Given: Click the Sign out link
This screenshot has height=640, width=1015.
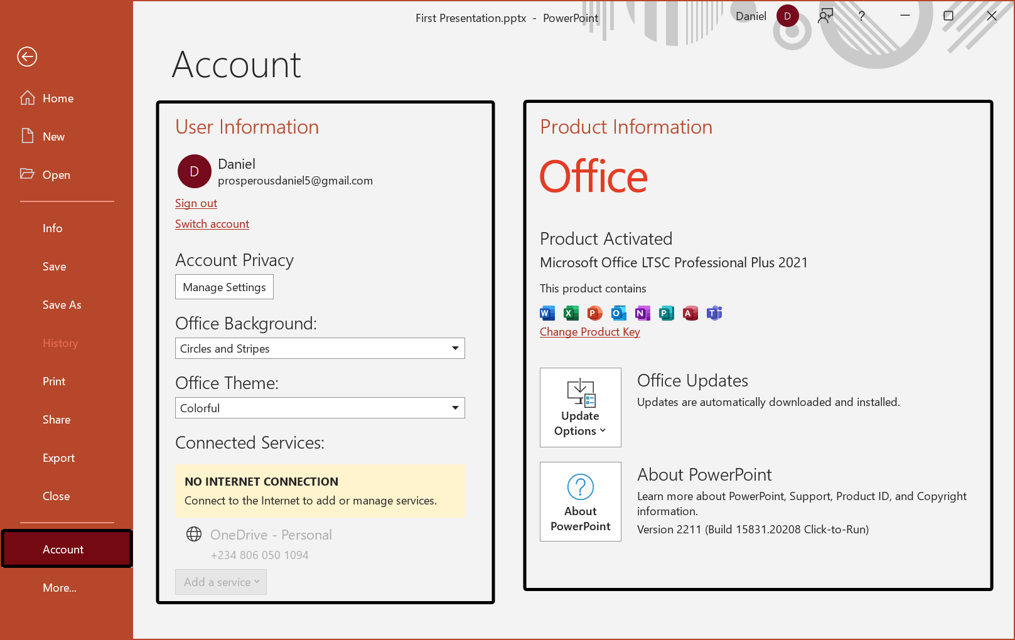Looking at the screenshot, I should 196,203.
